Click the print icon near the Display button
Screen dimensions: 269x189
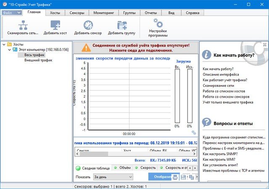[175, 177]
